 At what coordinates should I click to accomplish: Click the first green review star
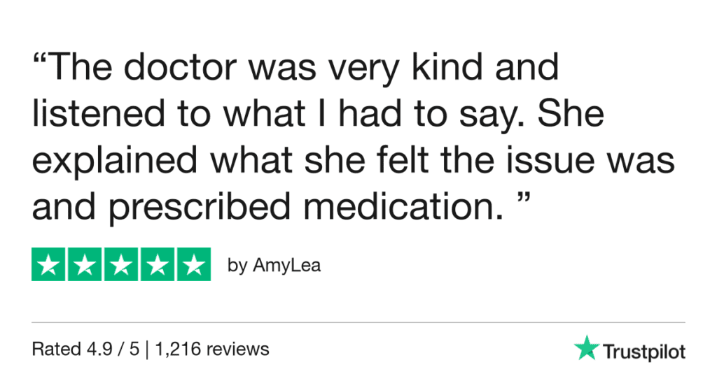tap(48, 265)
